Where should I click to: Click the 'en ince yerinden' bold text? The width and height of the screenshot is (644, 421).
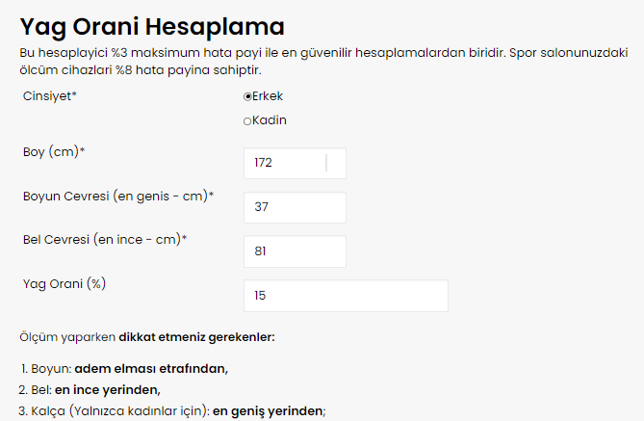(x=107, y=389)
